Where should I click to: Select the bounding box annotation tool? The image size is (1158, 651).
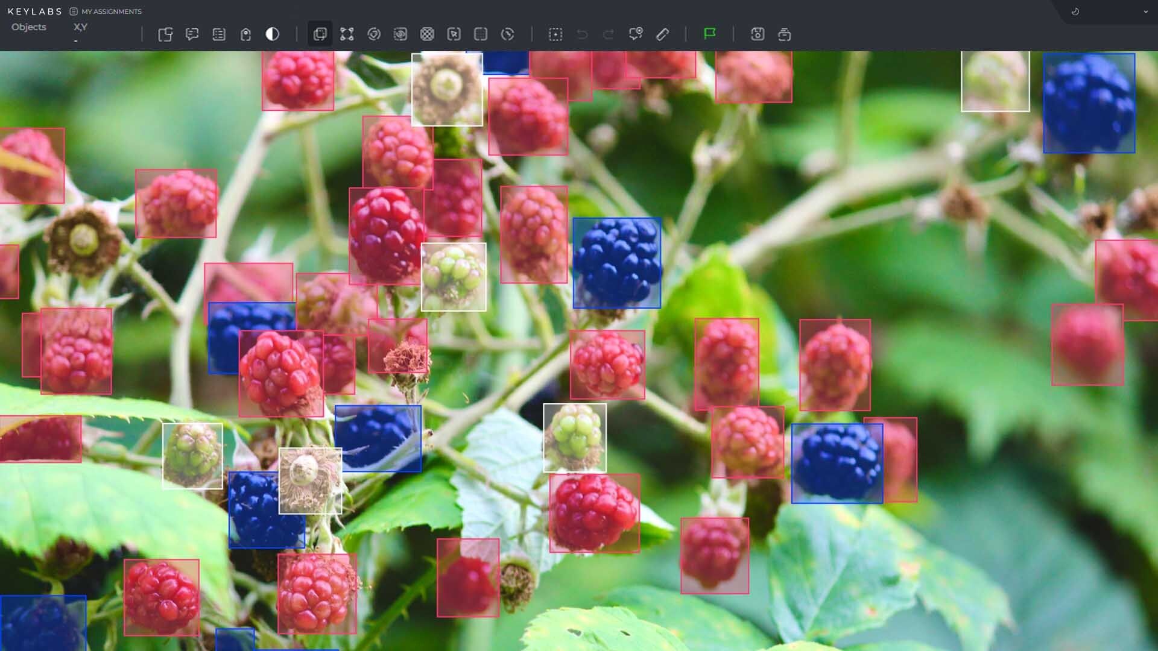(320, 34)
